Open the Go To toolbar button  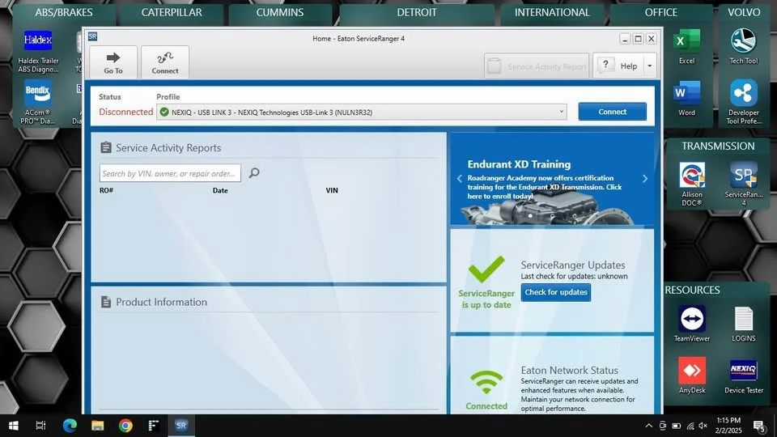(x=113, y=62)
